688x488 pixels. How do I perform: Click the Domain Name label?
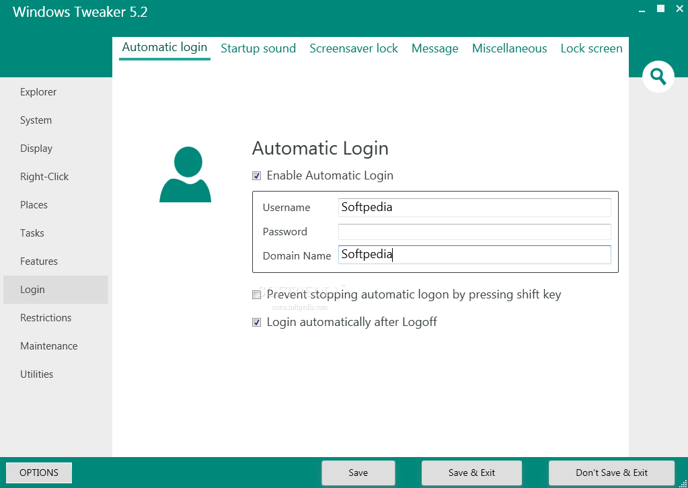click(x=297, y=256)
